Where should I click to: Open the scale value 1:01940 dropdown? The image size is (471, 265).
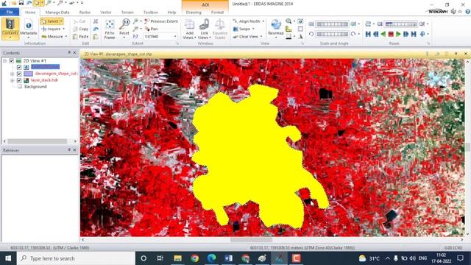[175, 36]
